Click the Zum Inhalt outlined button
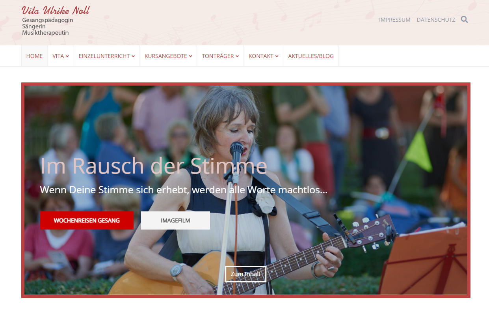 point(245,274)
